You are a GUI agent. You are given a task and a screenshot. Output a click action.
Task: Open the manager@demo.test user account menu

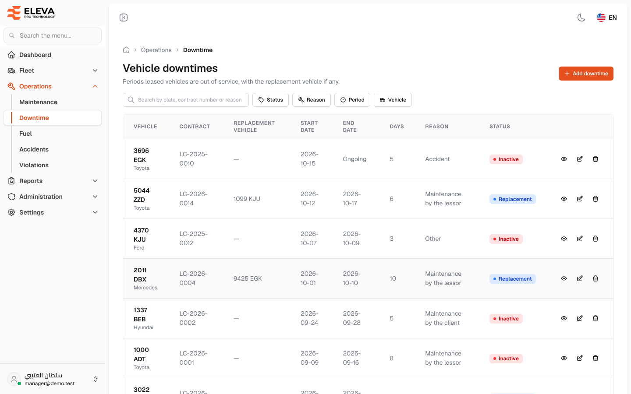[x=53, y=379]
